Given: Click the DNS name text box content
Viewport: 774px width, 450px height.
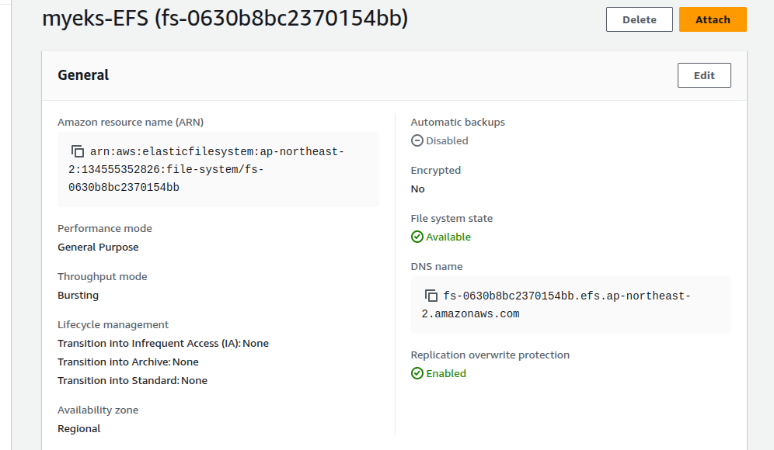Looking at the screenshot, I should click(x=570, y=305).
